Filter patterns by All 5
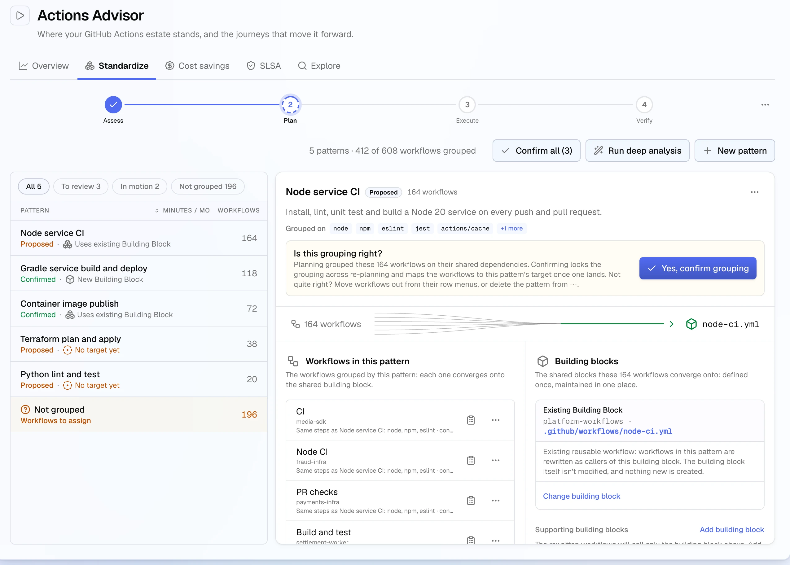This screenshot has width=790, height=565. coord(34,186)
